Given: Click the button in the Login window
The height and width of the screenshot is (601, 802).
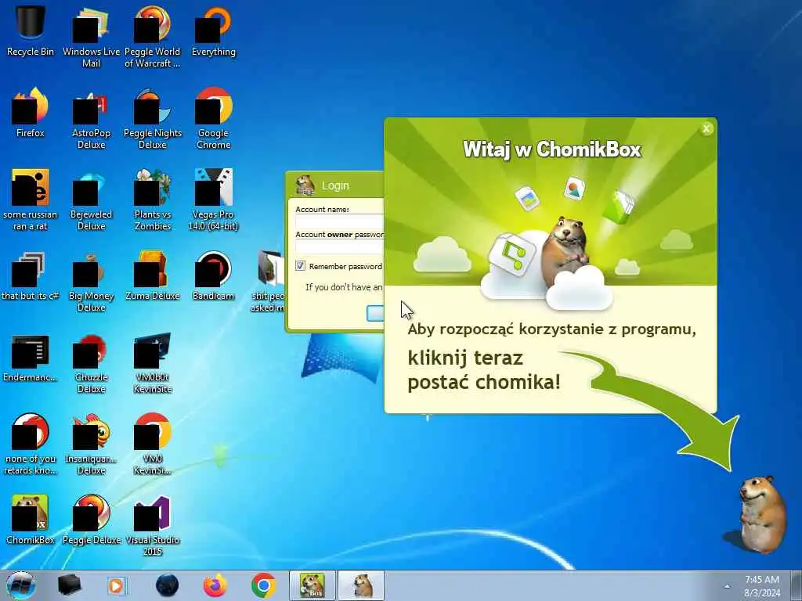Looking at the screenshot, I should pyautogui.click(x=375, y=313).
